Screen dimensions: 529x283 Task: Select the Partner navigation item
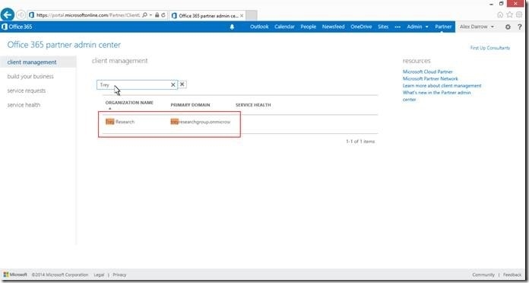tap(443, 27)
